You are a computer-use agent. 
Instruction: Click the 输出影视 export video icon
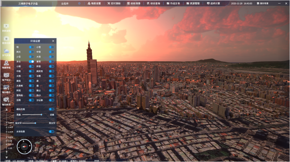[6, 100]
